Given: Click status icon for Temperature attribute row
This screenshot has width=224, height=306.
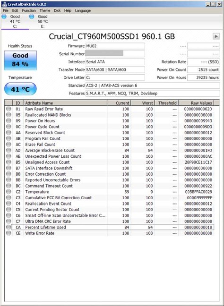Looking at the screenshot, I should pos(8,192).
